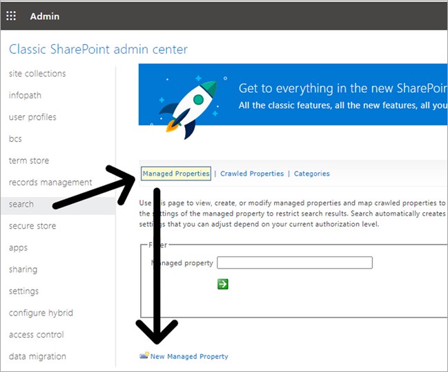The height and width of the screenshot is (372, 448).
Task: Open the Categories tab
Action: pos(311,174)
